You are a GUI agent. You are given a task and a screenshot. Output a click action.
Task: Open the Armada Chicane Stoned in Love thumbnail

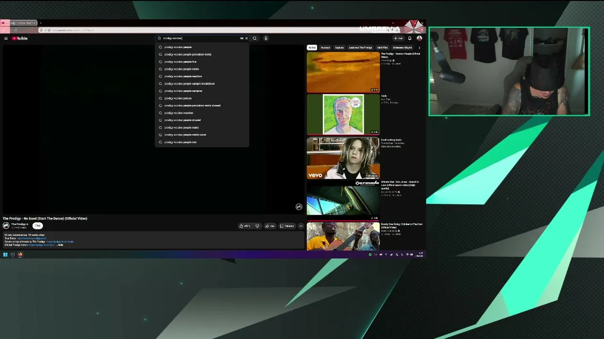pos(343,200)
